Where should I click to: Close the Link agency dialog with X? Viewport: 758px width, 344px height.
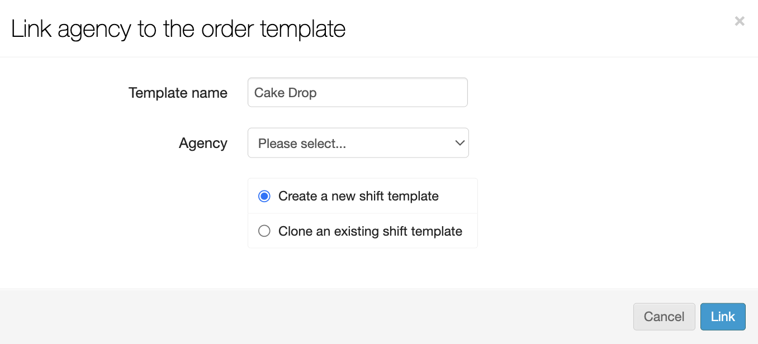click(739, 21)
